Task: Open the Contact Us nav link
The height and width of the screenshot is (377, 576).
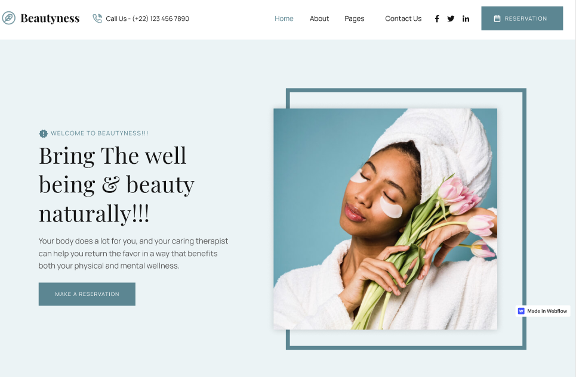Action: click(403, 18)
